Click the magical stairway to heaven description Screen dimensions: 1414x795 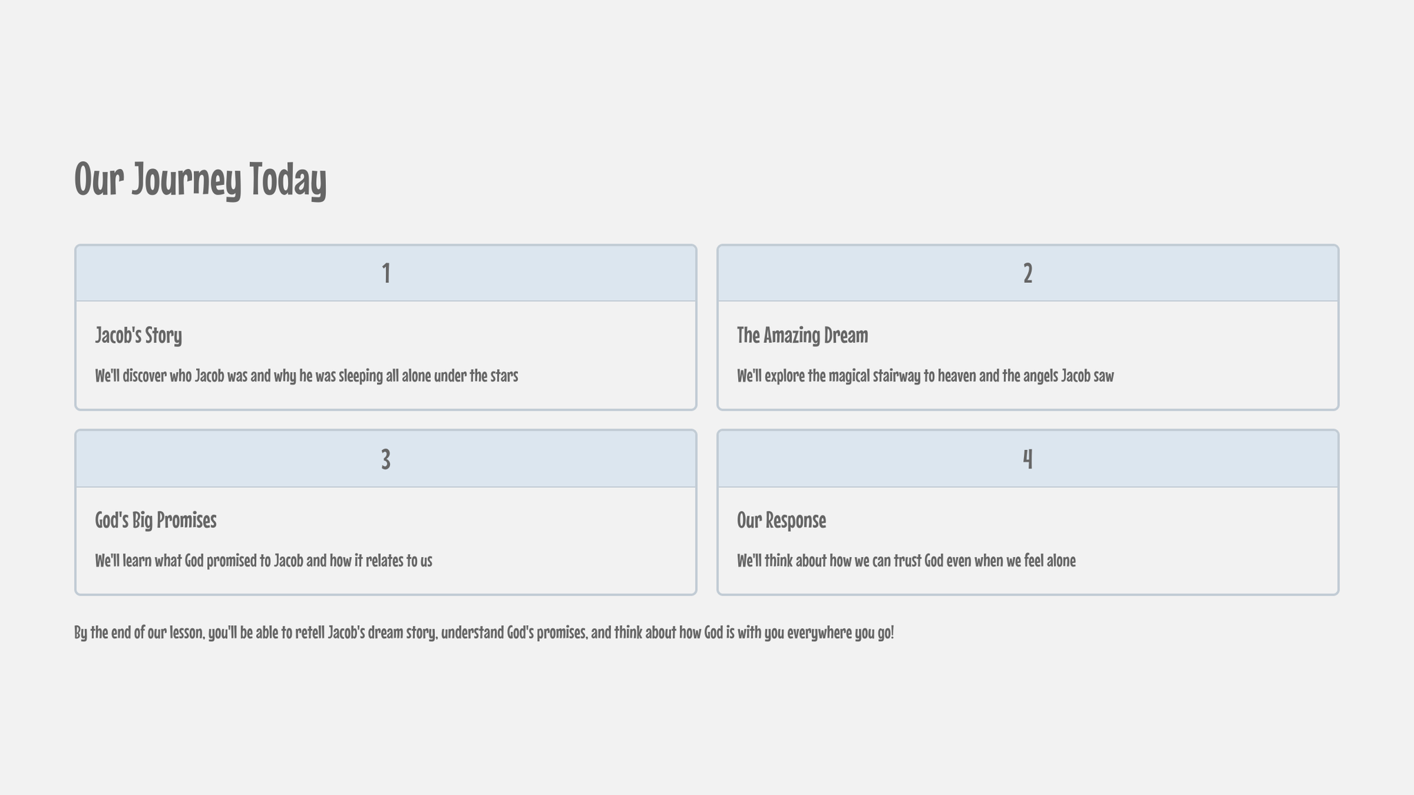(925, 376)
